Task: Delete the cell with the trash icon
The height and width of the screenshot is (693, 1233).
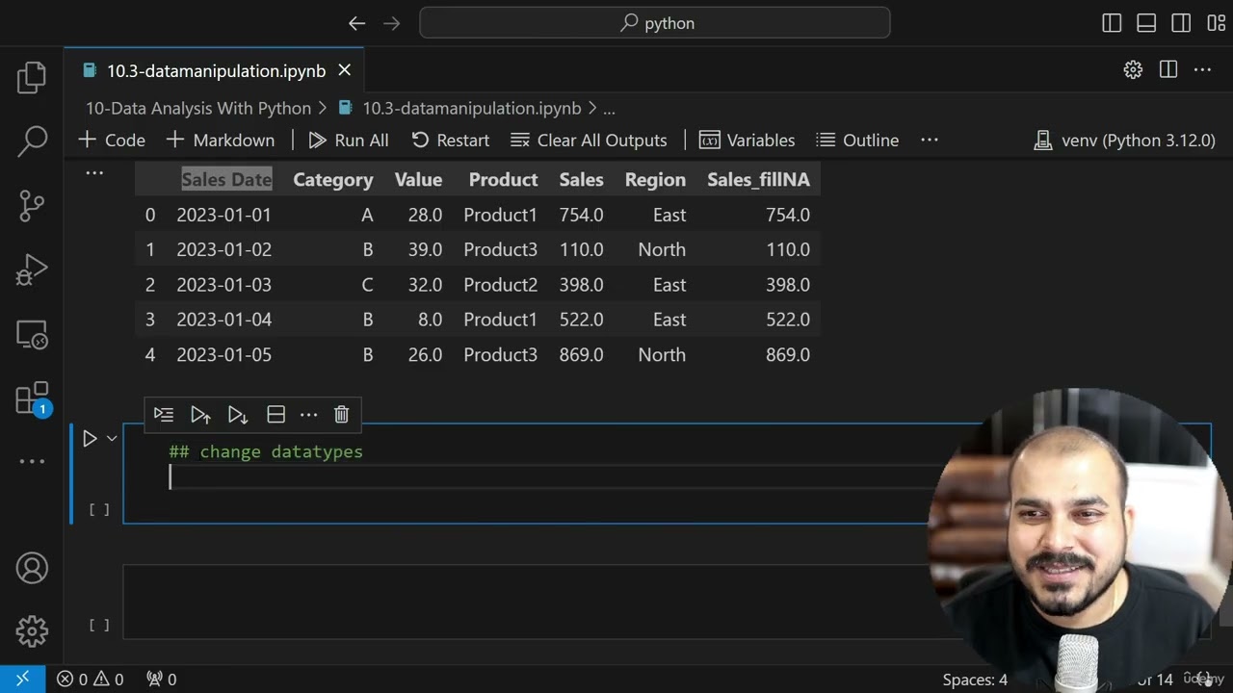Action: pos(341,414)
